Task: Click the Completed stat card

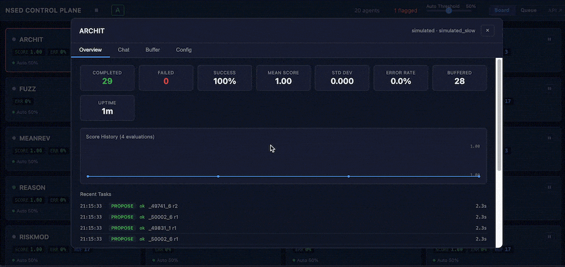Action: click(x=107, y=78)
